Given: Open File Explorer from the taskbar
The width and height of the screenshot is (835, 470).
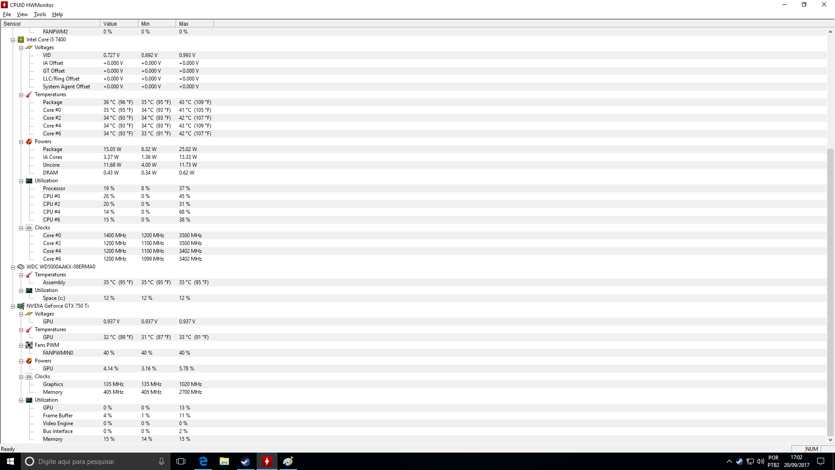Looking at the screenshot, I should (x=224, y=461).
